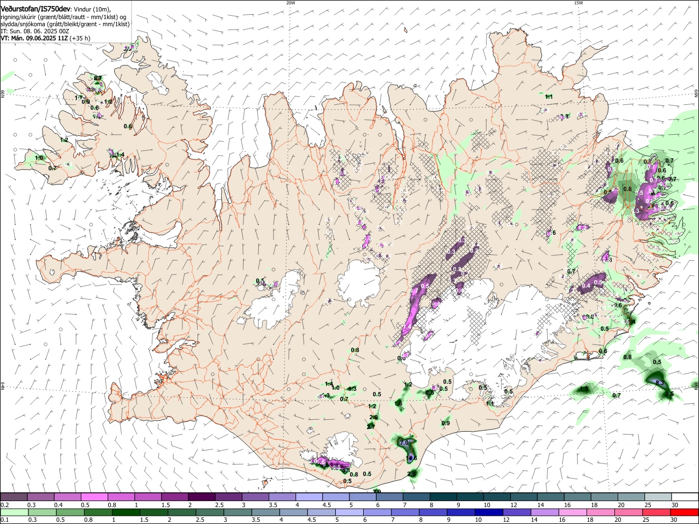This screenshot has height=524, width=699.
Task: Click the lower-row blue swatch between 7 and 8
Action: (405, 512)
